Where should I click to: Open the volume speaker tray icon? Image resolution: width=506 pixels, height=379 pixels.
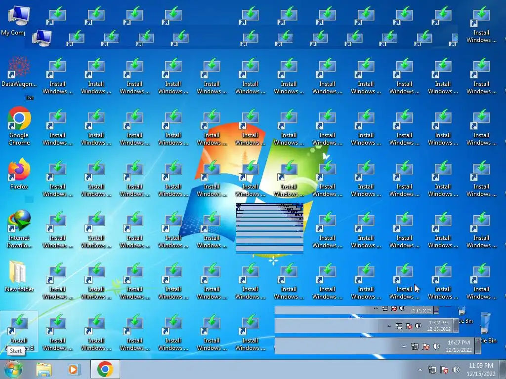pos(456,370)
